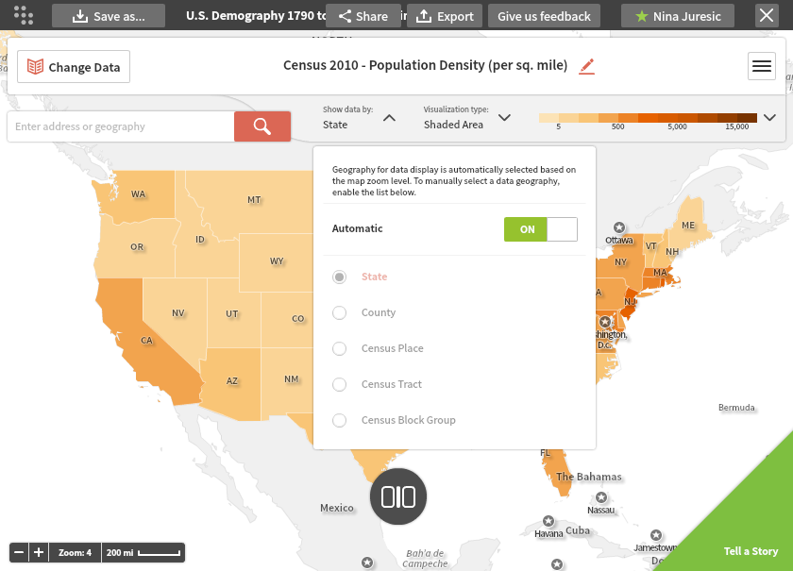Click the swipe compare map icon
793x571 pixels.
(398, 496)
